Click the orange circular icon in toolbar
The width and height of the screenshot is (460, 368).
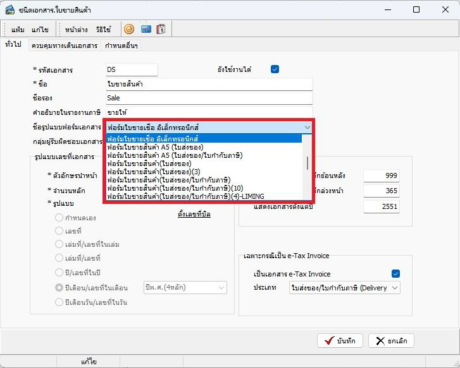(129, 29)
